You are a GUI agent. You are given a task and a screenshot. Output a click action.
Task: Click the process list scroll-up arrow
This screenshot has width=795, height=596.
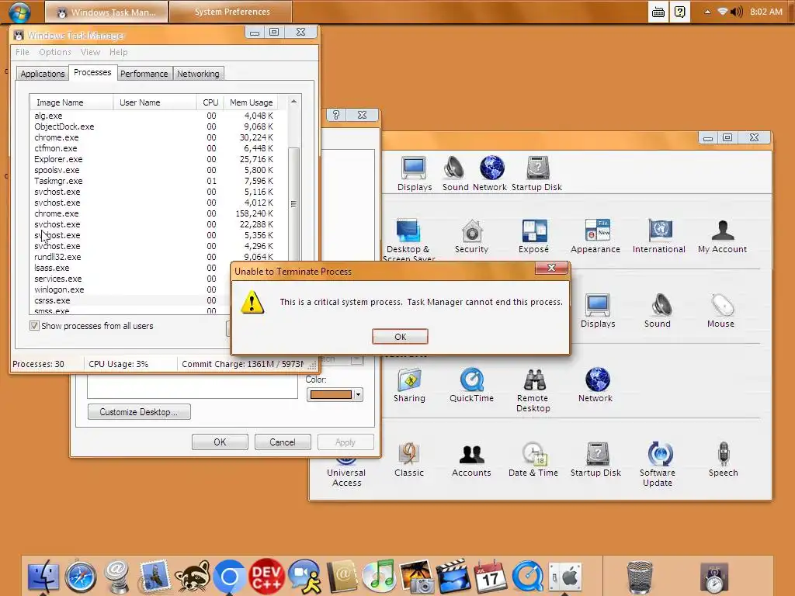(x=293, y=102)
